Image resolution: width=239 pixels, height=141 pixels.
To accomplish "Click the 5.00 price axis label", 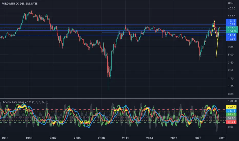I will click(x=231, y=55).
